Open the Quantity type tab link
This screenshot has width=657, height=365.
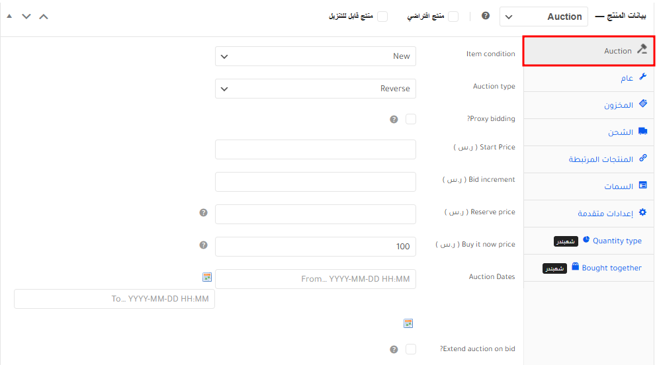(x=617, y=241)
